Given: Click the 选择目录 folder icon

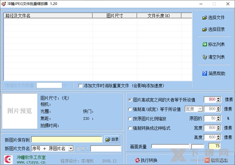Looking at the screenshot, I should point(204,29).
